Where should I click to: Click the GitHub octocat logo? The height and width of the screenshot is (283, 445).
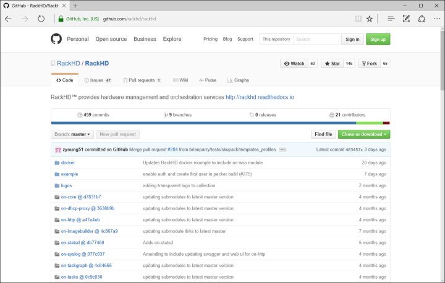click(57, 39)
